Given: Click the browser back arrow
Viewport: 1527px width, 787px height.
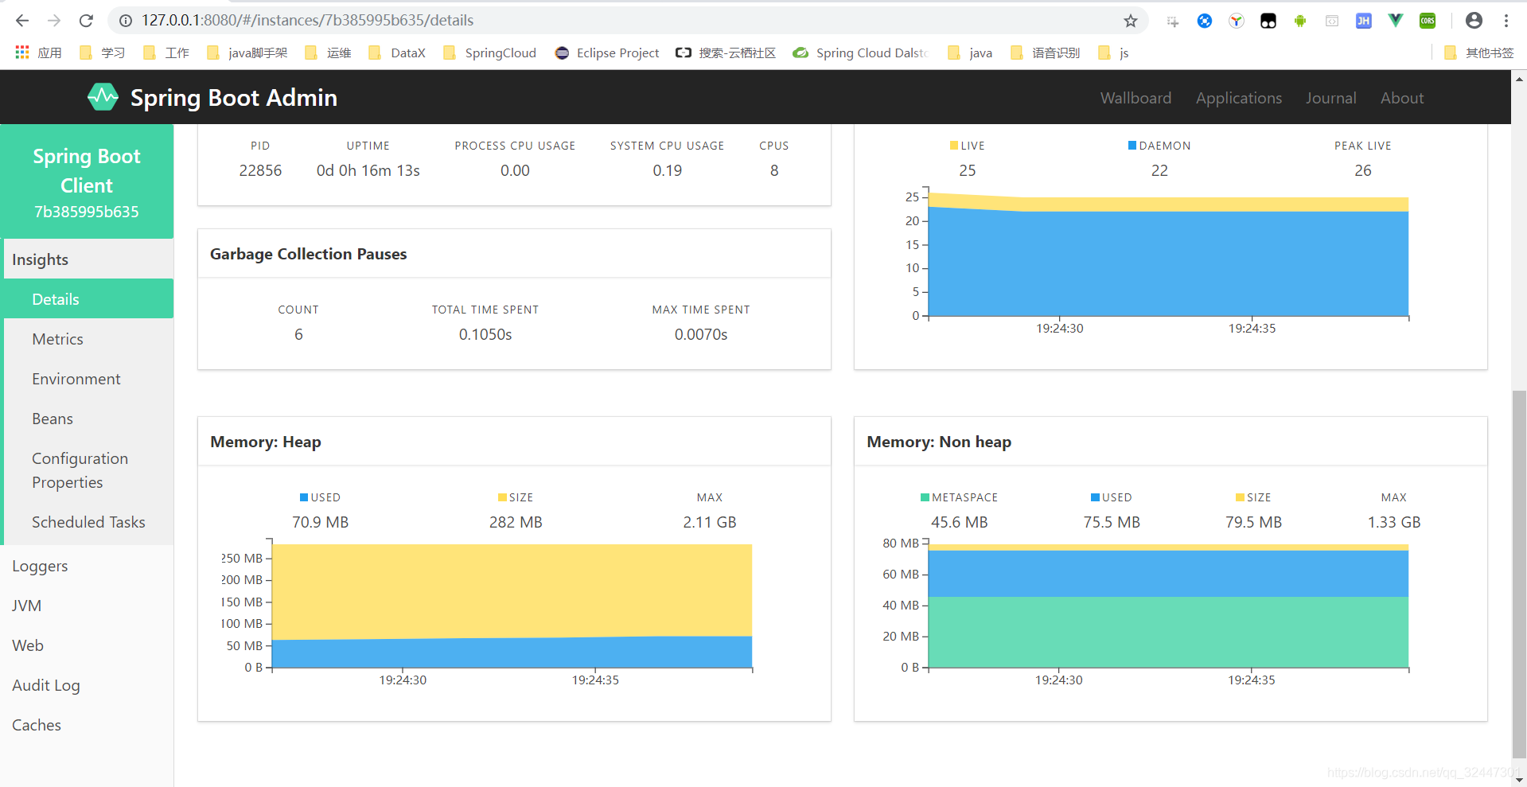Looking at the screenshot, I should tap(22, 21).
